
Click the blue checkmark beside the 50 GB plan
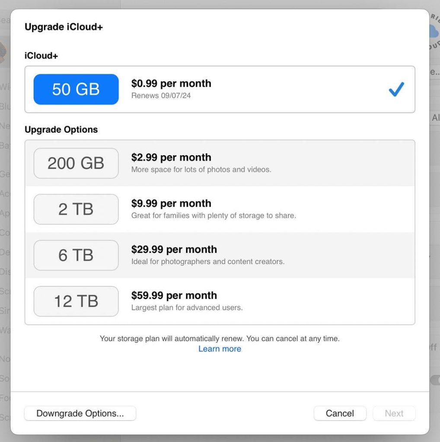(x=395, y=89)
